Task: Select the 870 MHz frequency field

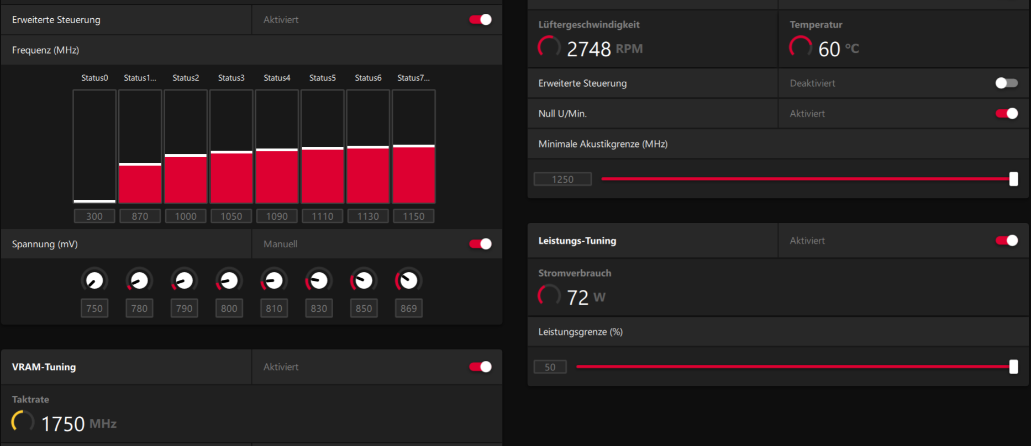Action: point(140,216)
